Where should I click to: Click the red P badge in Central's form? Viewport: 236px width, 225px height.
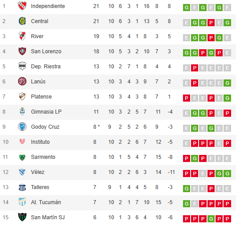[211, 23]
